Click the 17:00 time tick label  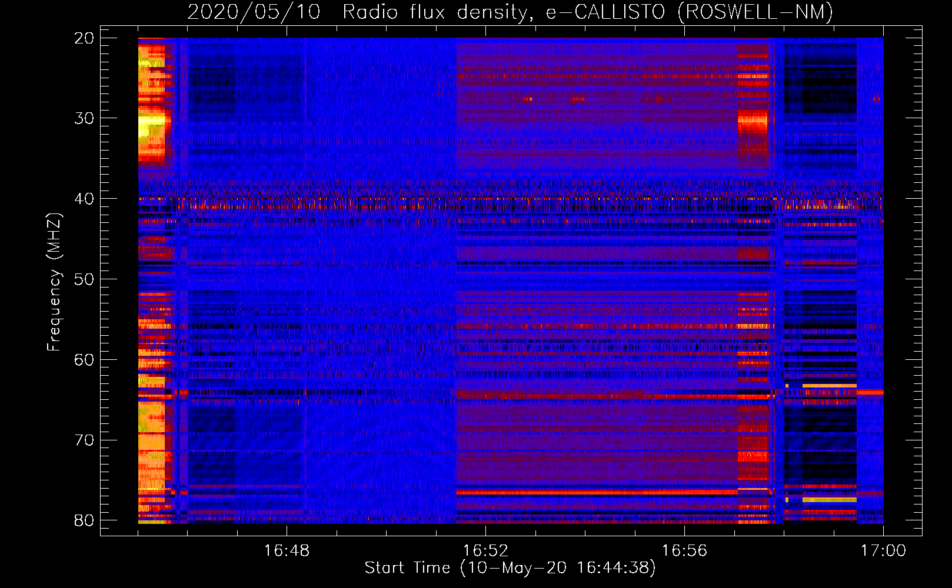(x=883, y=550)
